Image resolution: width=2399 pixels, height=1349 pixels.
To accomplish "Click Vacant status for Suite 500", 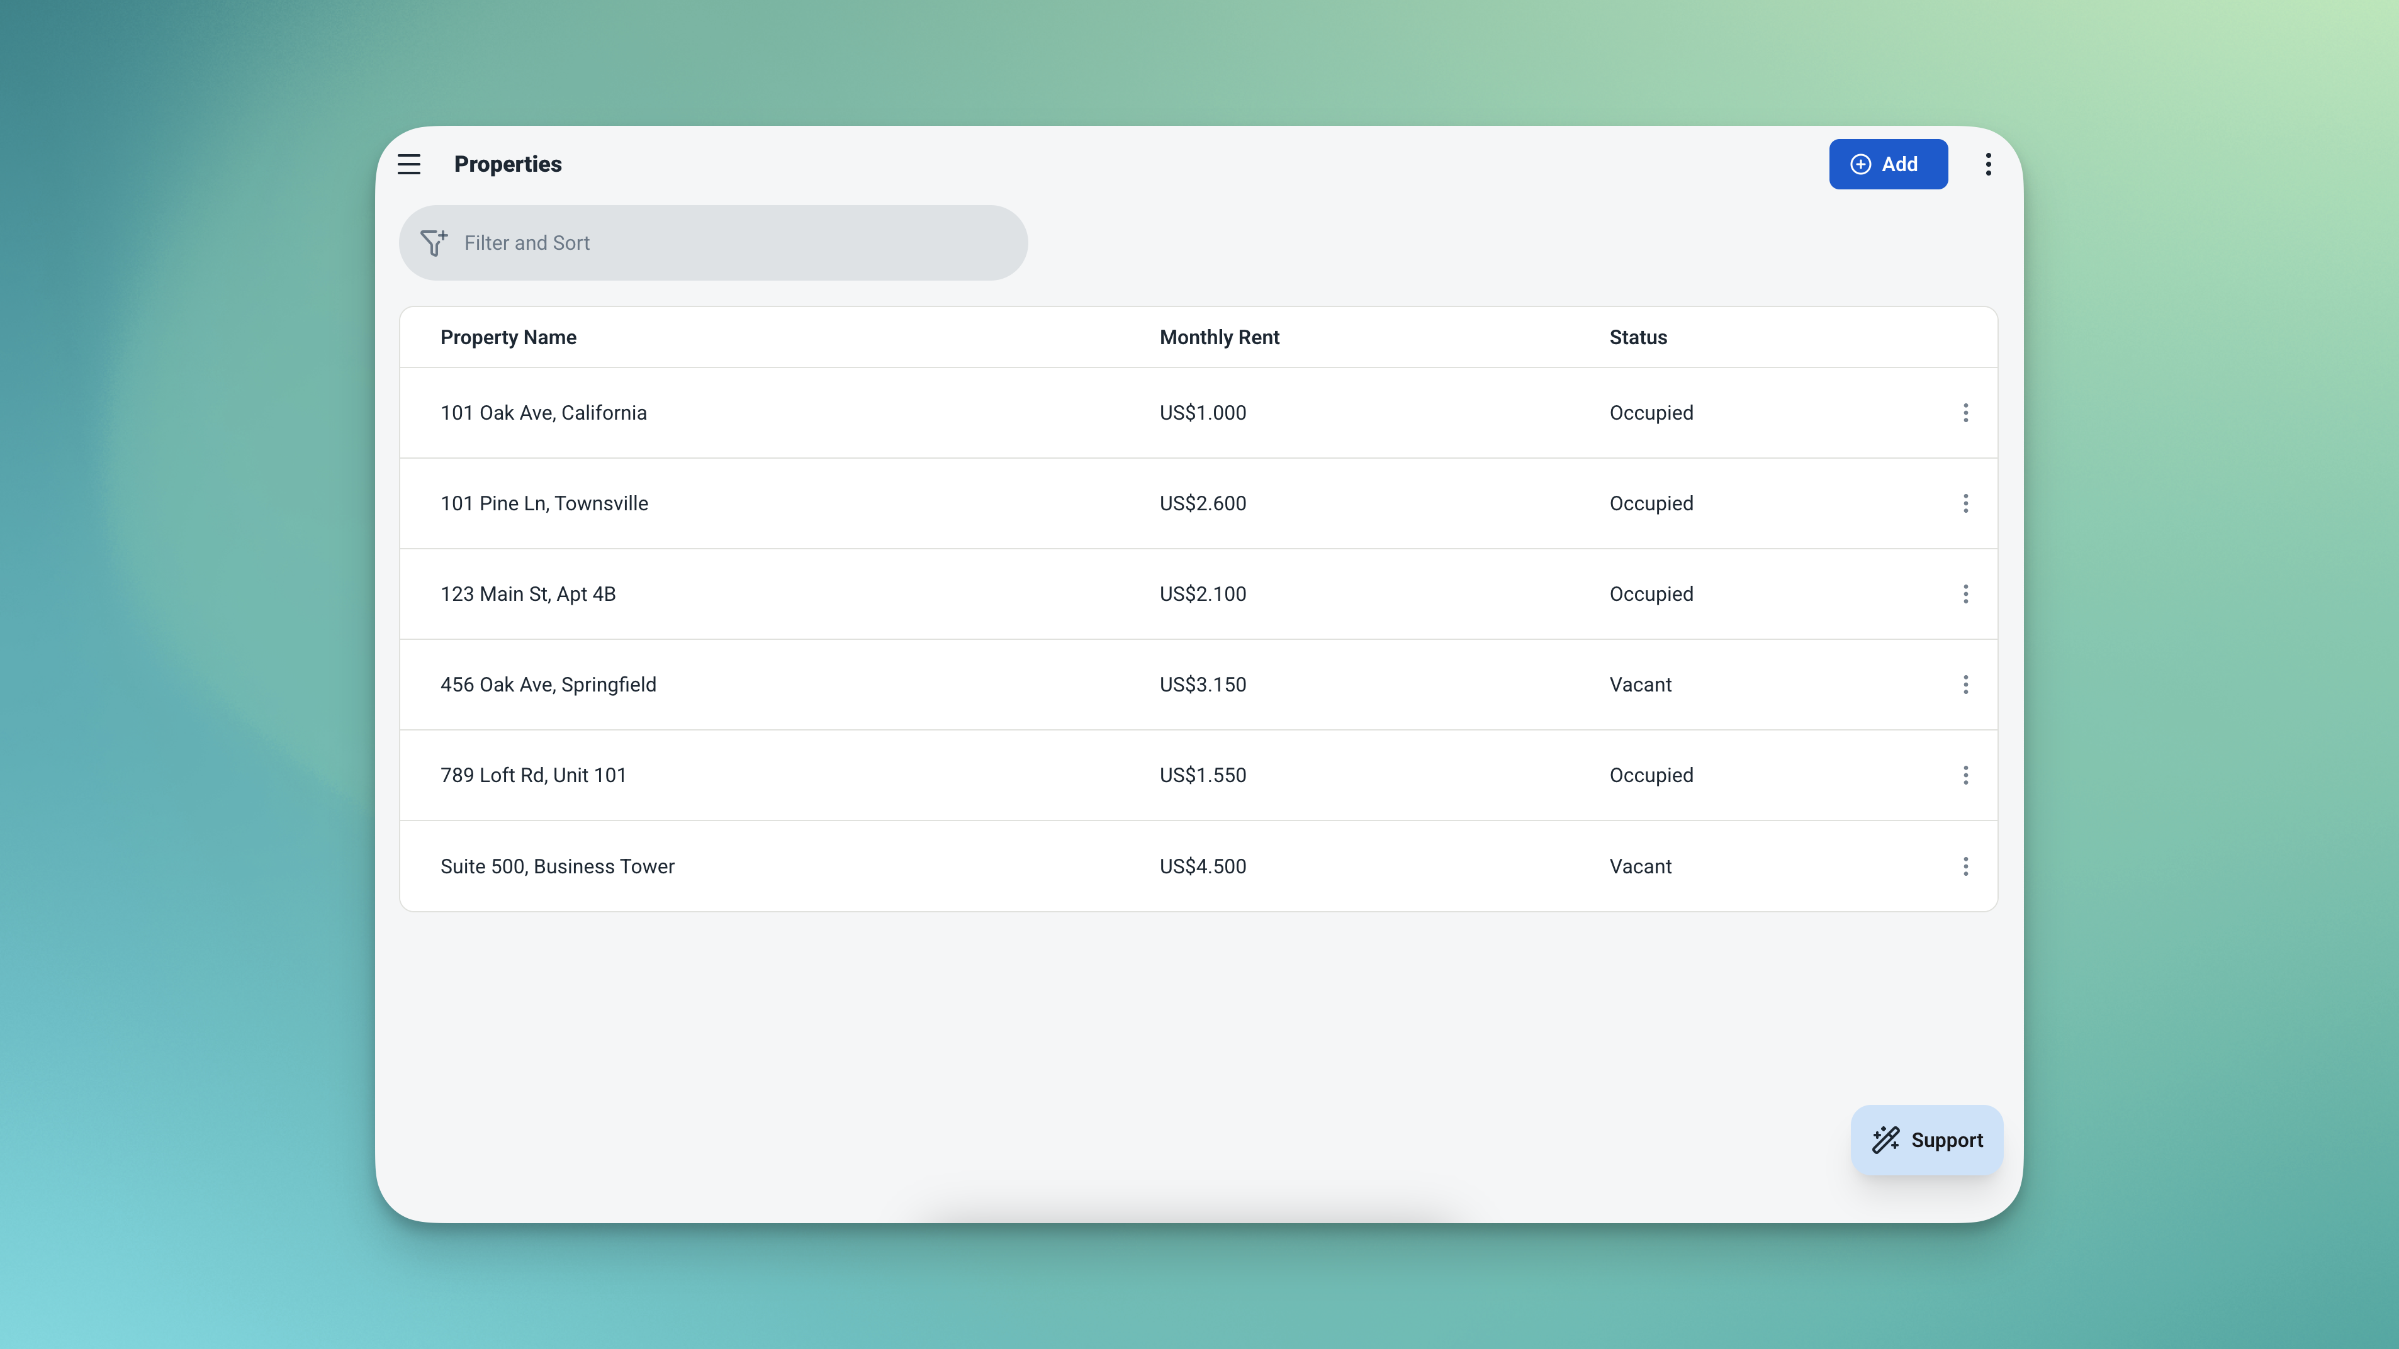I will coord(1640,866).
